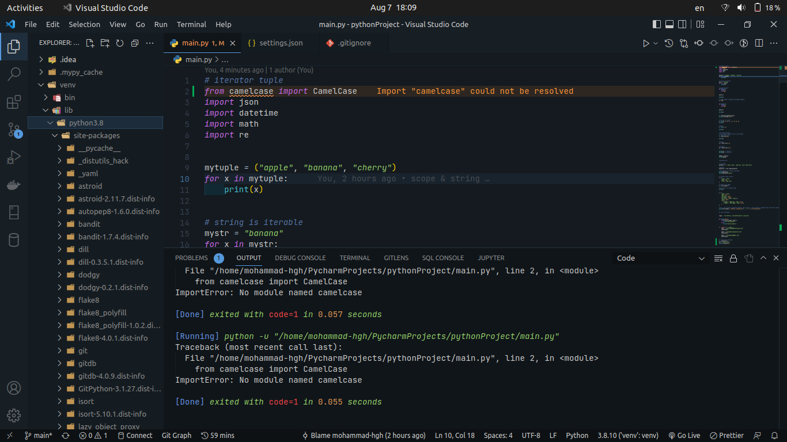Open changes compare icon in editor toolbar

(684, 43)
